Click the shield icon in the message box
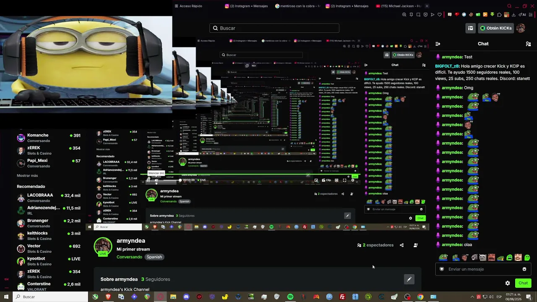The width and height of the screenshot is (537, 302). point(441,269)
